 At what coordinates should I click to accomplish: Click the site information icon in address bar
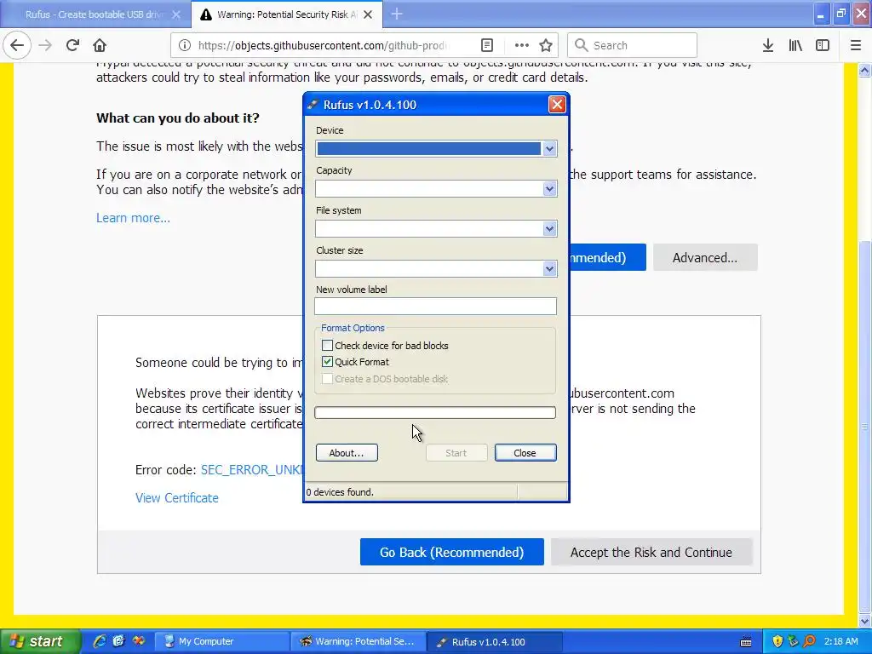point(184,45)
